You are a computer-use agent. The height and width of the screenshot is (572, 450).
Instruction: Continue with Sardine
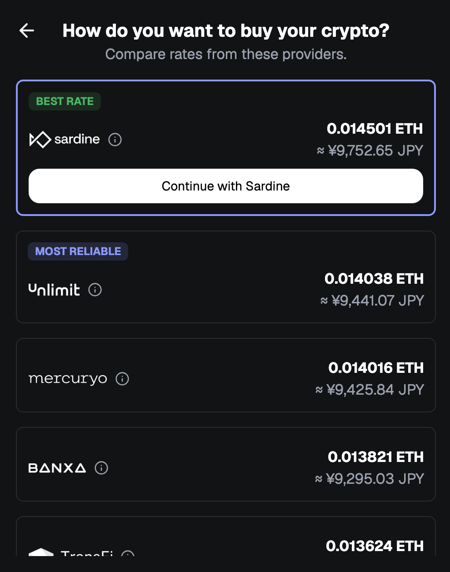[226, 186]
